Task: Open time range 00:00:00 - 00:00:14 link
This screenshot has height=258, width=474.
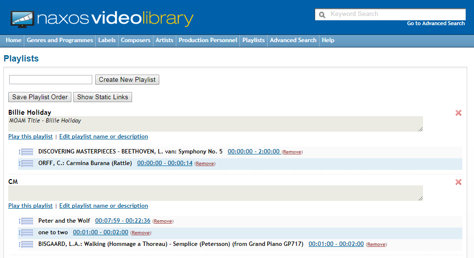Action: pos(165,163)
